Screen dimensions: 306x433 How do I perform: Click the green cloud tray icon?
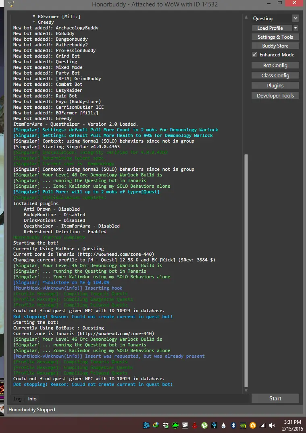(175, 425)
